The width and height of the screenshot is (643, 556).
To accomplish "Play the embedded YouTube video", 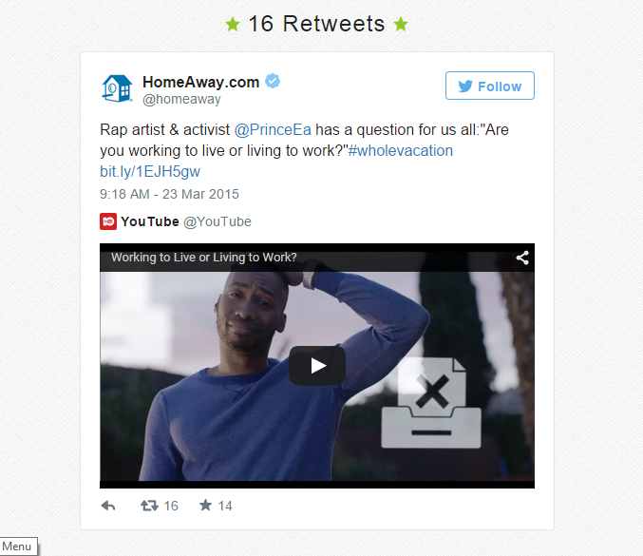I will tap(317, 366).
